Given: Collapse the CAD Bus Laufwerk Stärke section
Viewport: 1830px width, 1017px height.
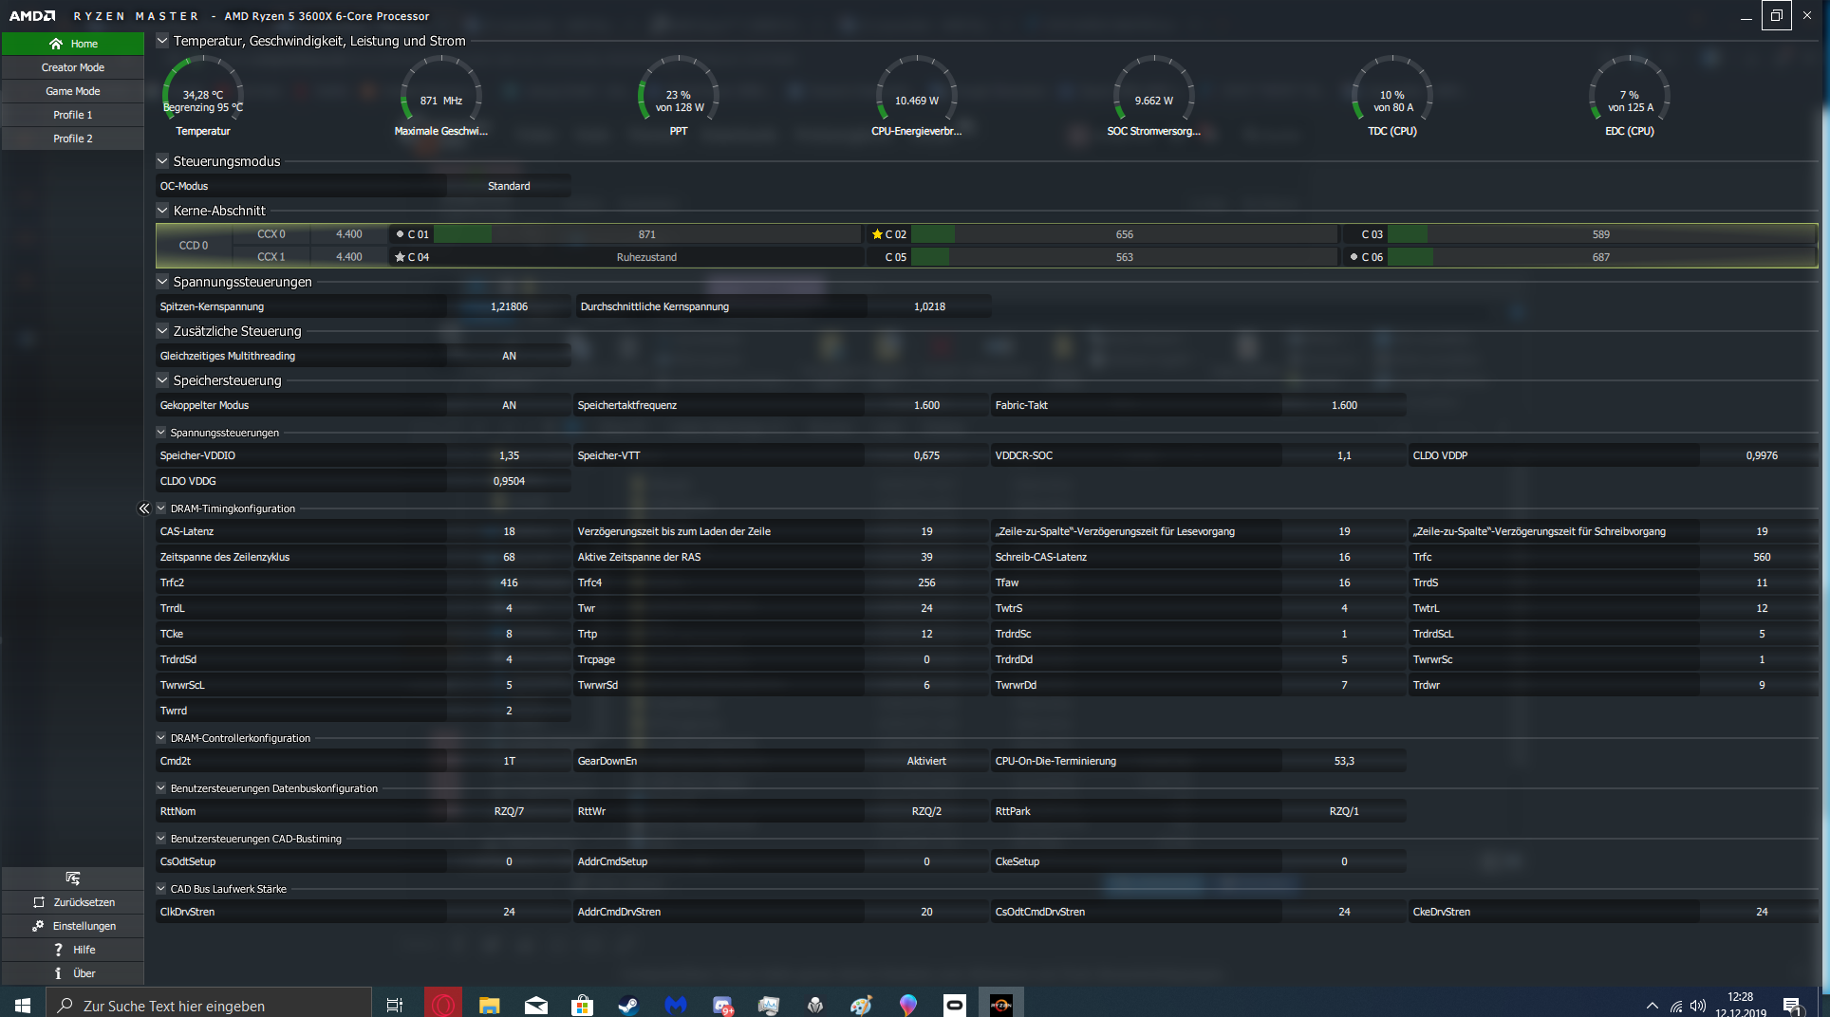Looking at the screenshot, I should pos(161,889).
